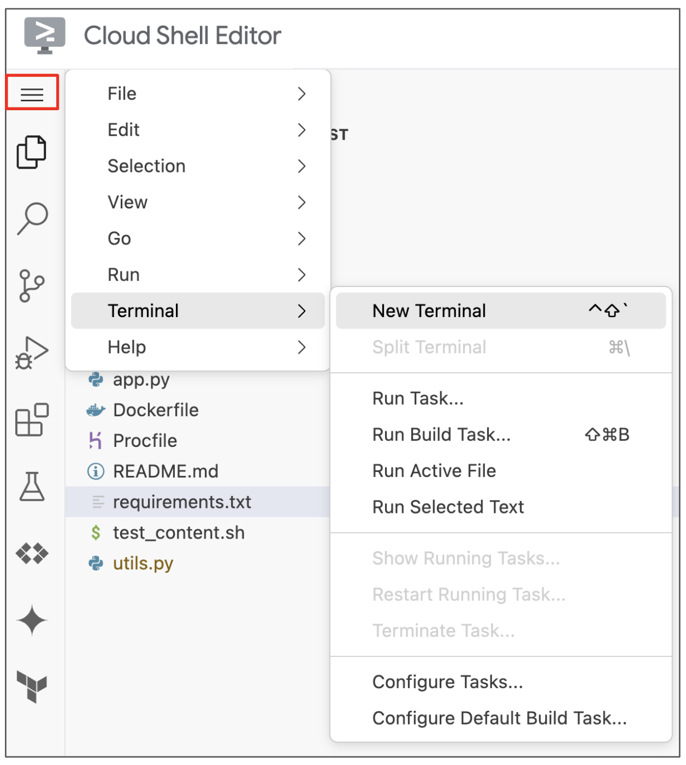
Task: Open the Dockerfile in file explorer
Action: tap(156, 410)
